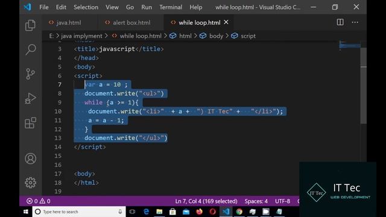
Task: Change encoding via UTF-8 status item
Action: 282,201
